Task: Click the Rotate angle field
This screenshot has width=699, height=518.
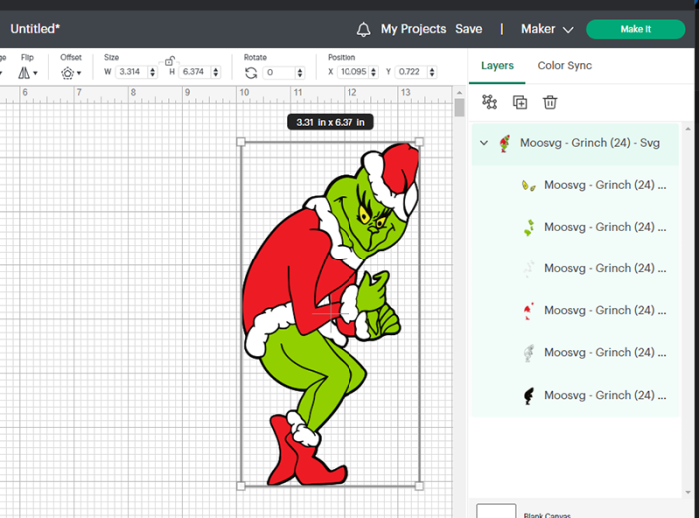Action: [x=279, y=72]
